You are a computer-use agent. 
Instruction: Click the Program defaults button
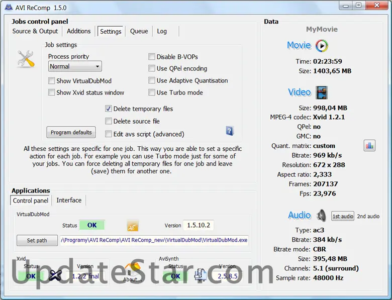tap(71, 132)
